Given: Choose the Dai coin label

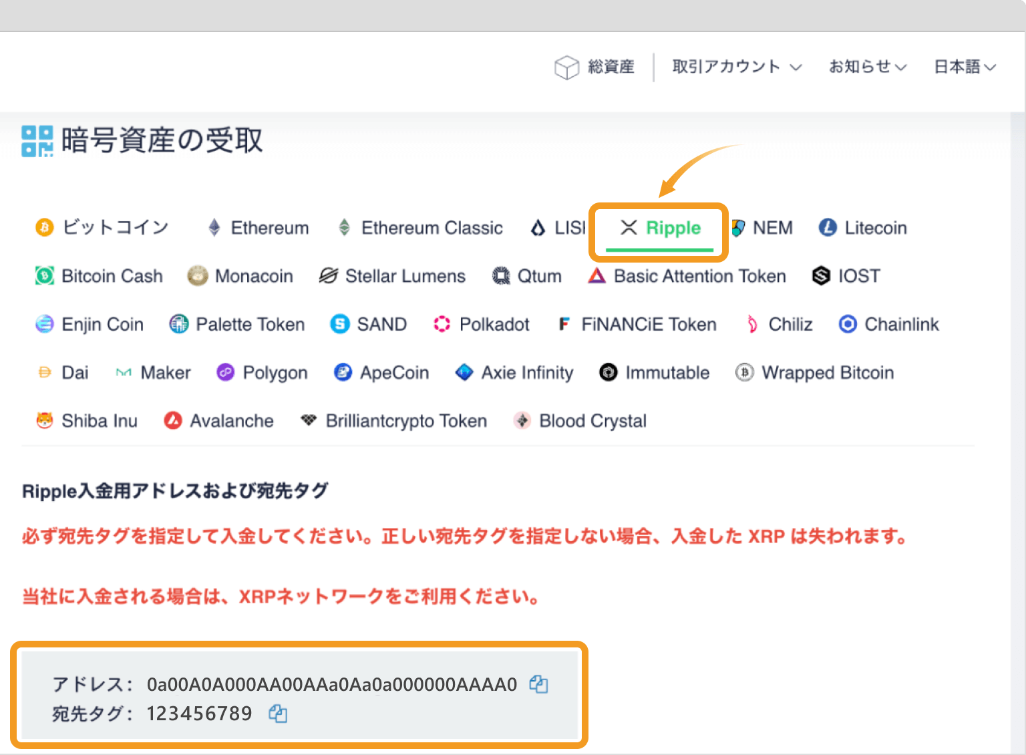Looking at the screenshot, I should coord(75,372).
